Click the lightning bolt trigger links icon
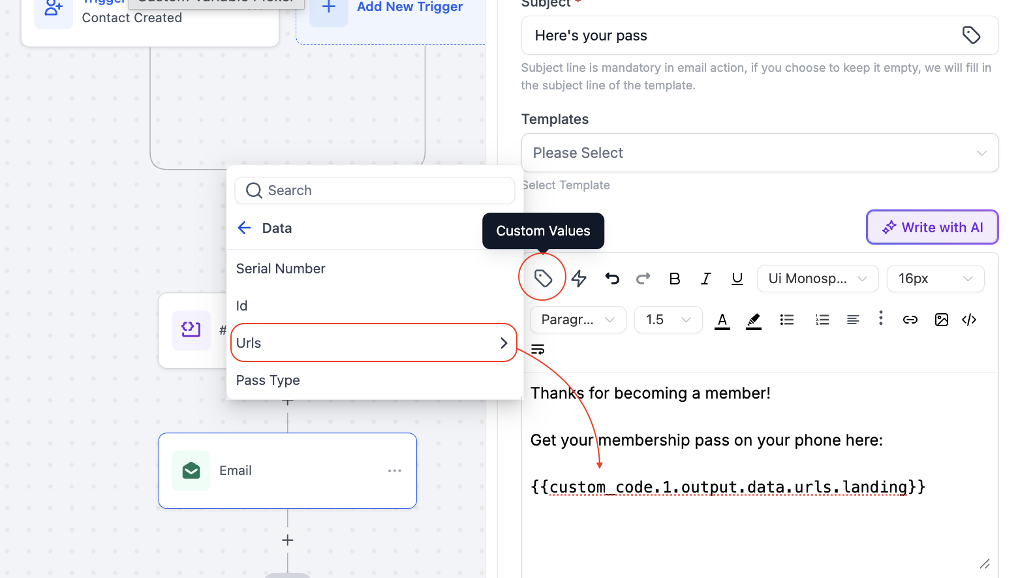1018x578 pixels. [x=579, y=279]
